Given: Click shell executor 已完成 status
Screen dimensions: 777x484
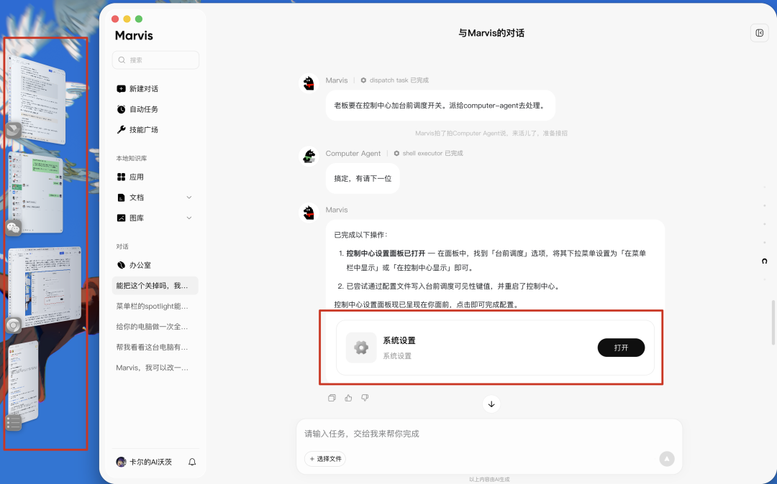Looking at the screenshot, I should [x=428, y=153].
